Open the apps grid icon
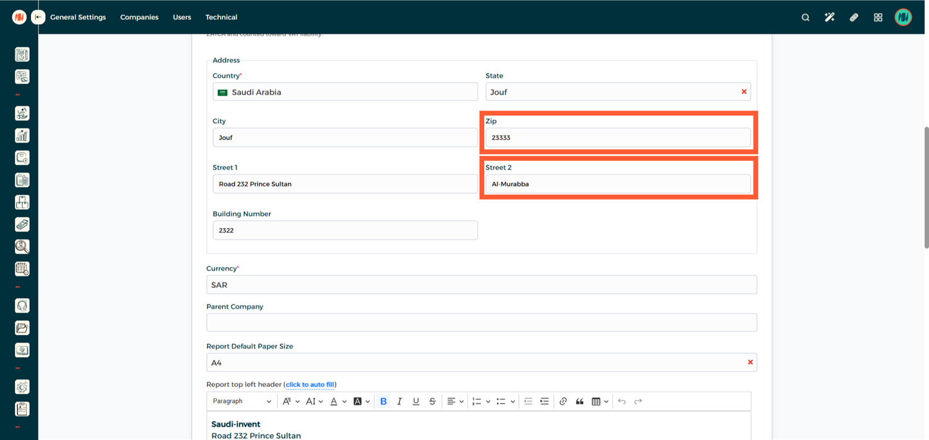The width and height of the screenshot is (929, 440). (878, 17)
